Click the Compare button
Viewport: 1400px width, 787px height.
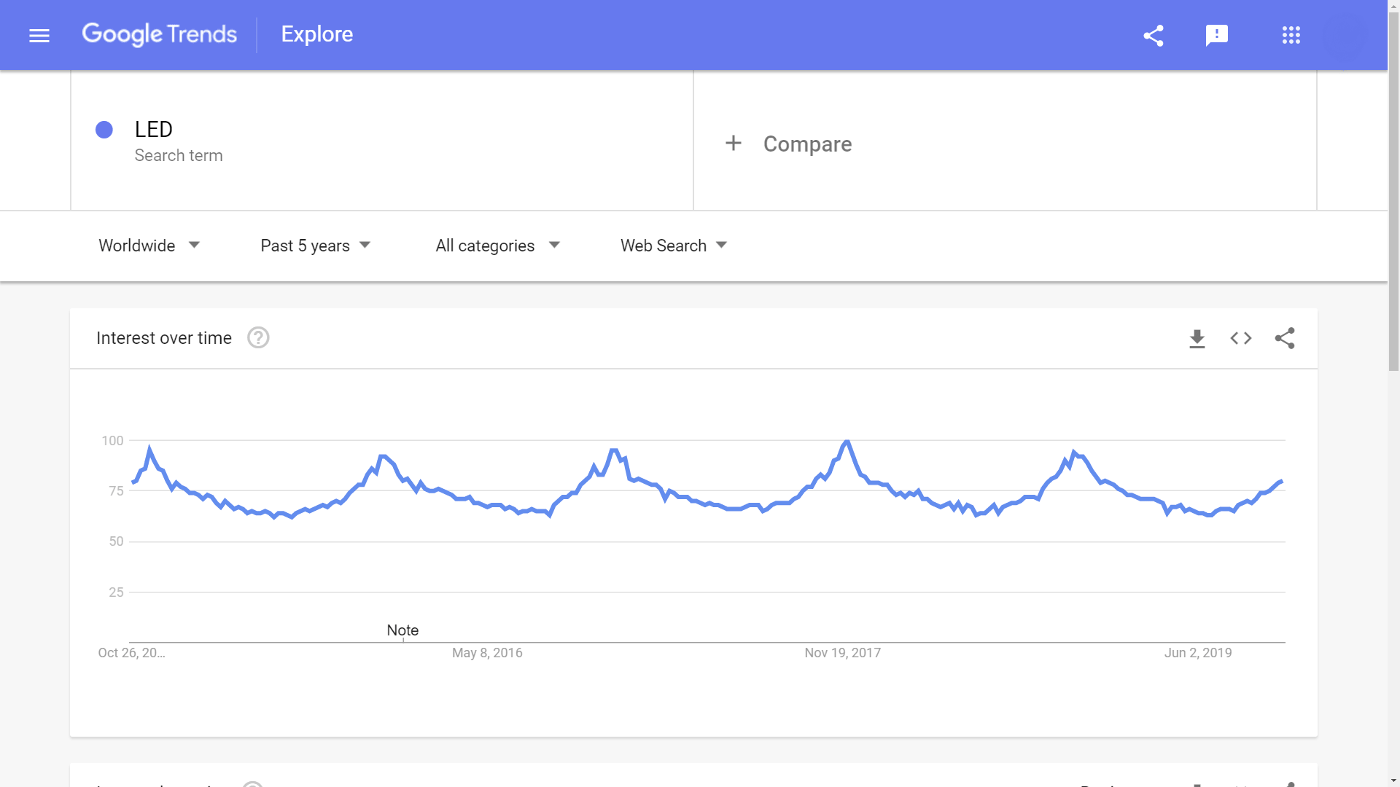pyautogui.click(x=807, y=144)
